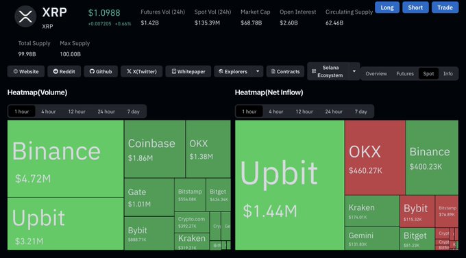
Task: Click the Crypto.com volume tile
Action: pyautogui.click(x=192, y=222)
